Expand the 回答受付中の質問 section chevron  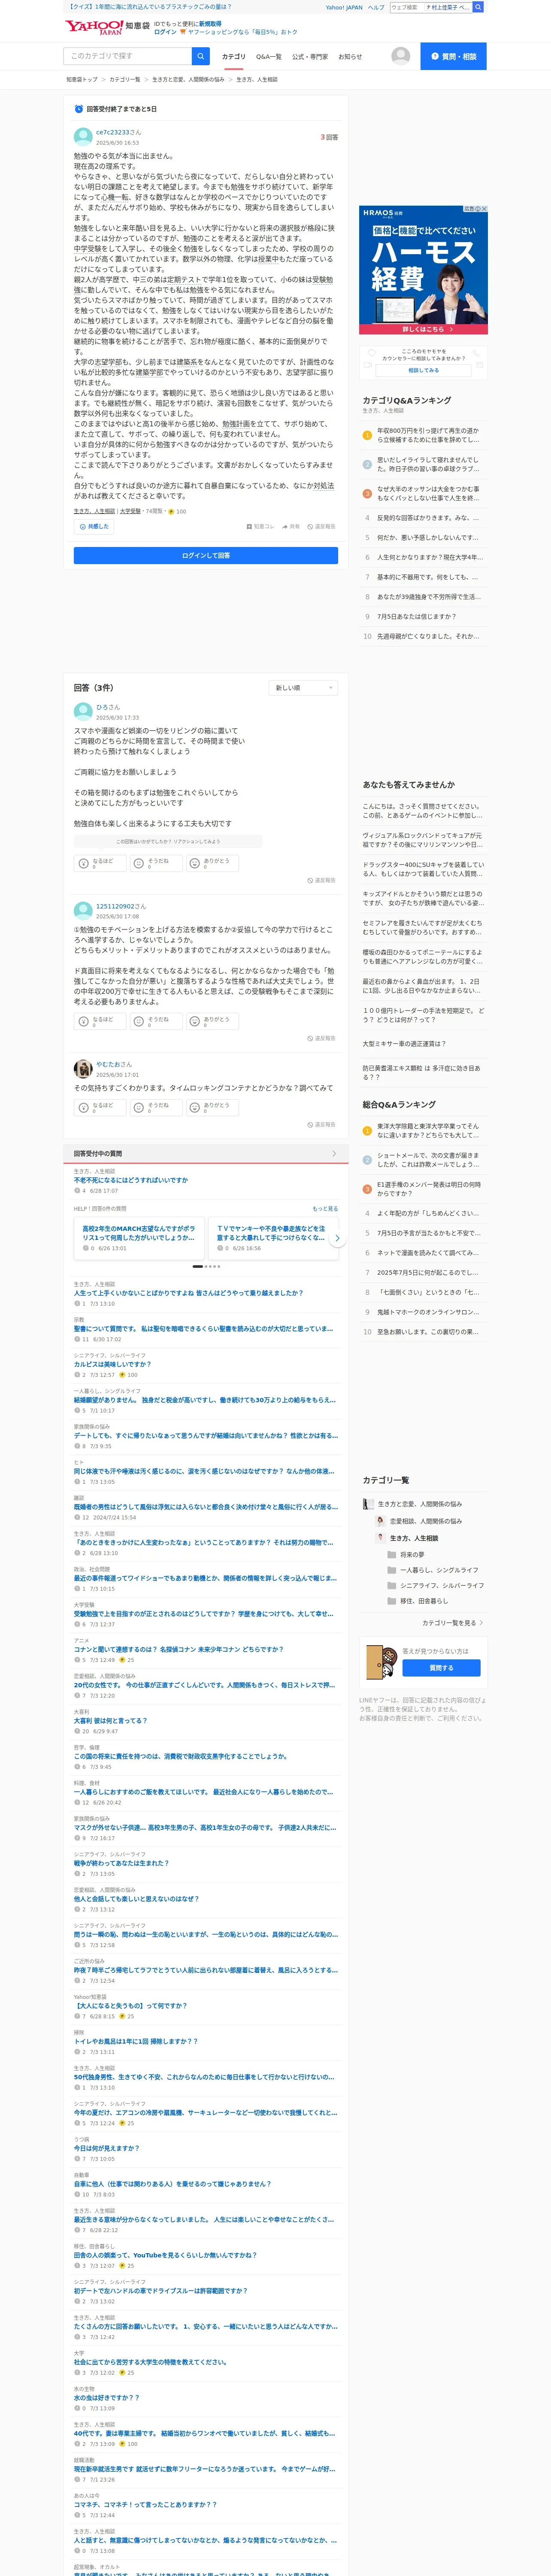(x=334, y=1154)
